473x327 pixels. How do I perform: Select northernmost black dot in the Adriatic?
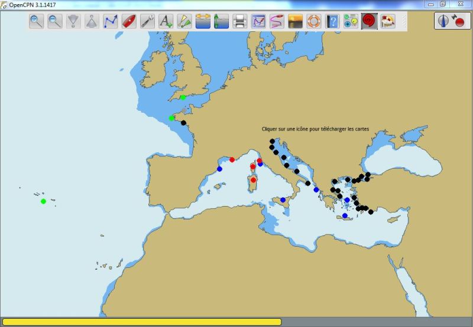point(273,141)
